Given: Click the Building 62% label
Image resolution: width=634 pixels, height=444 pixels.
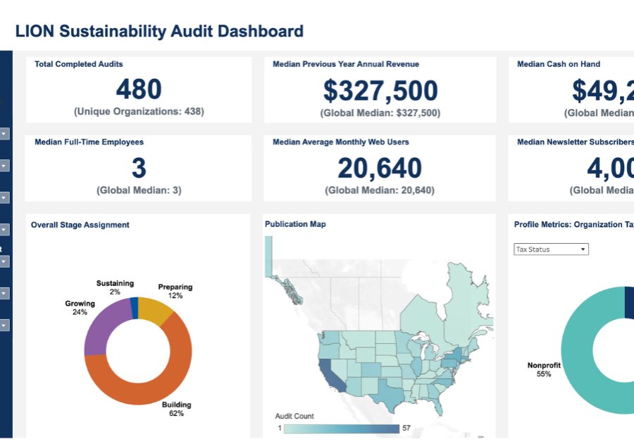Looking at the screenshot, I should [176, 409].
